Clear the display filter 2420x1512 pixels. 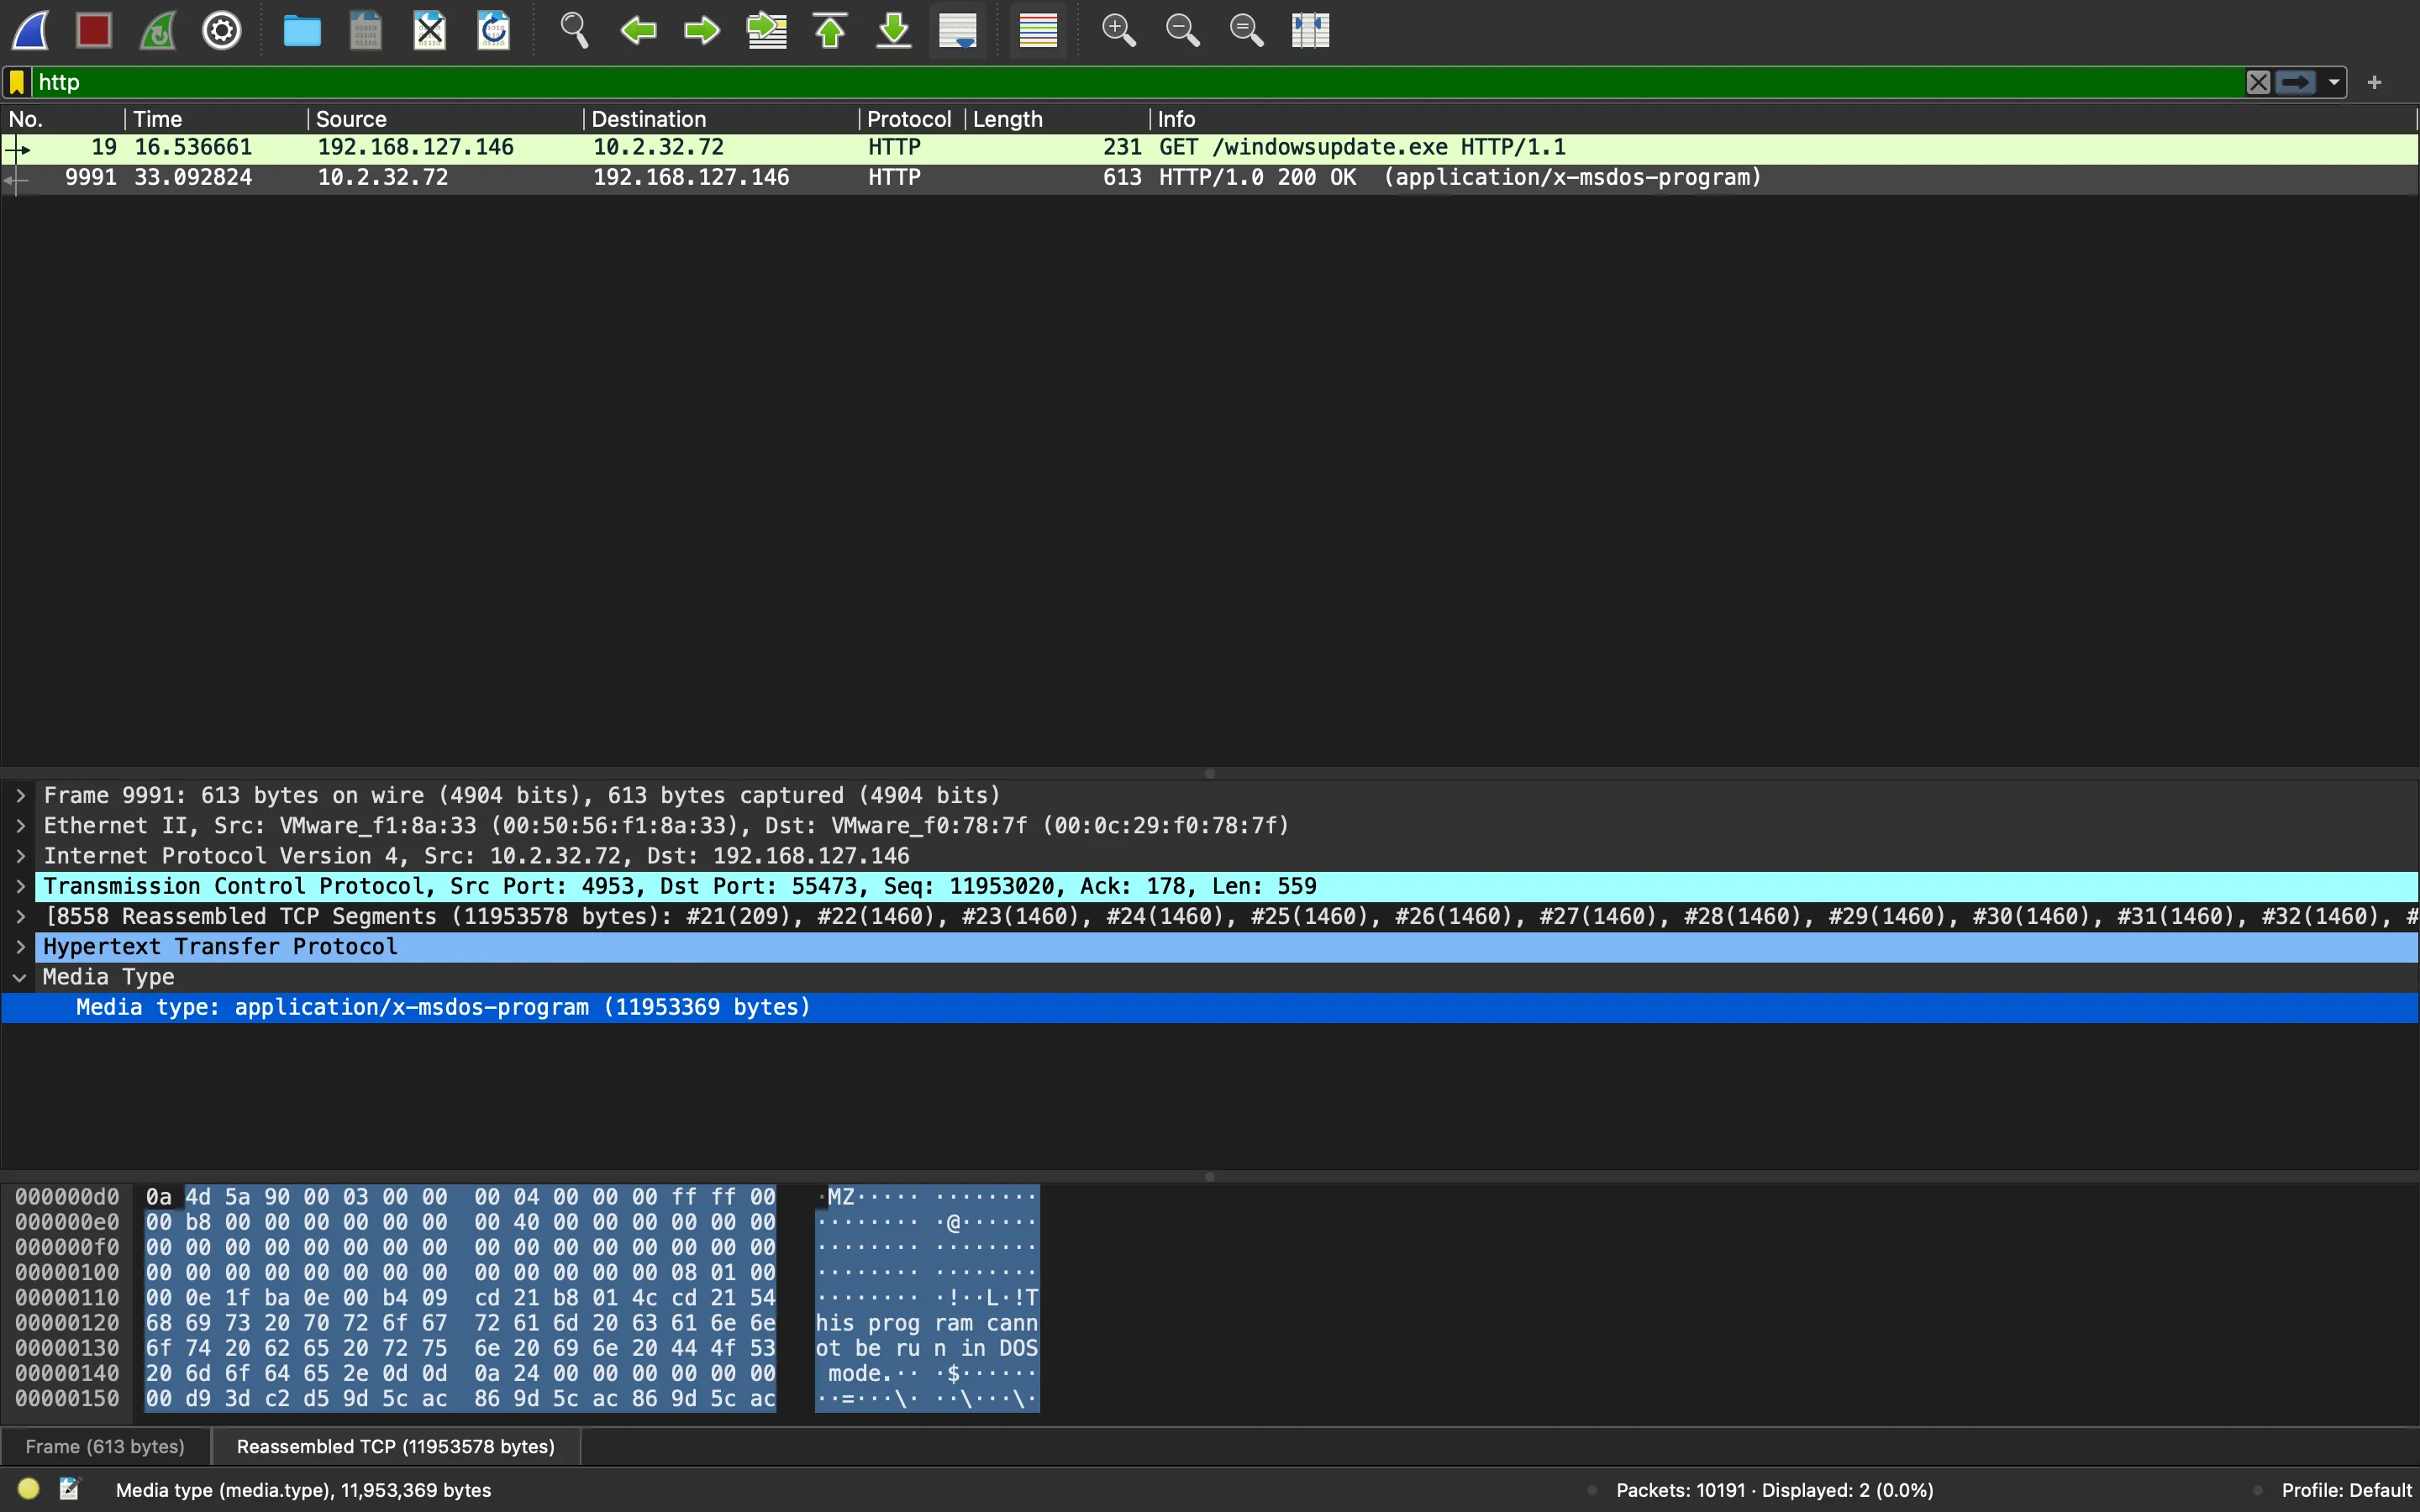tap(2258, 82)
